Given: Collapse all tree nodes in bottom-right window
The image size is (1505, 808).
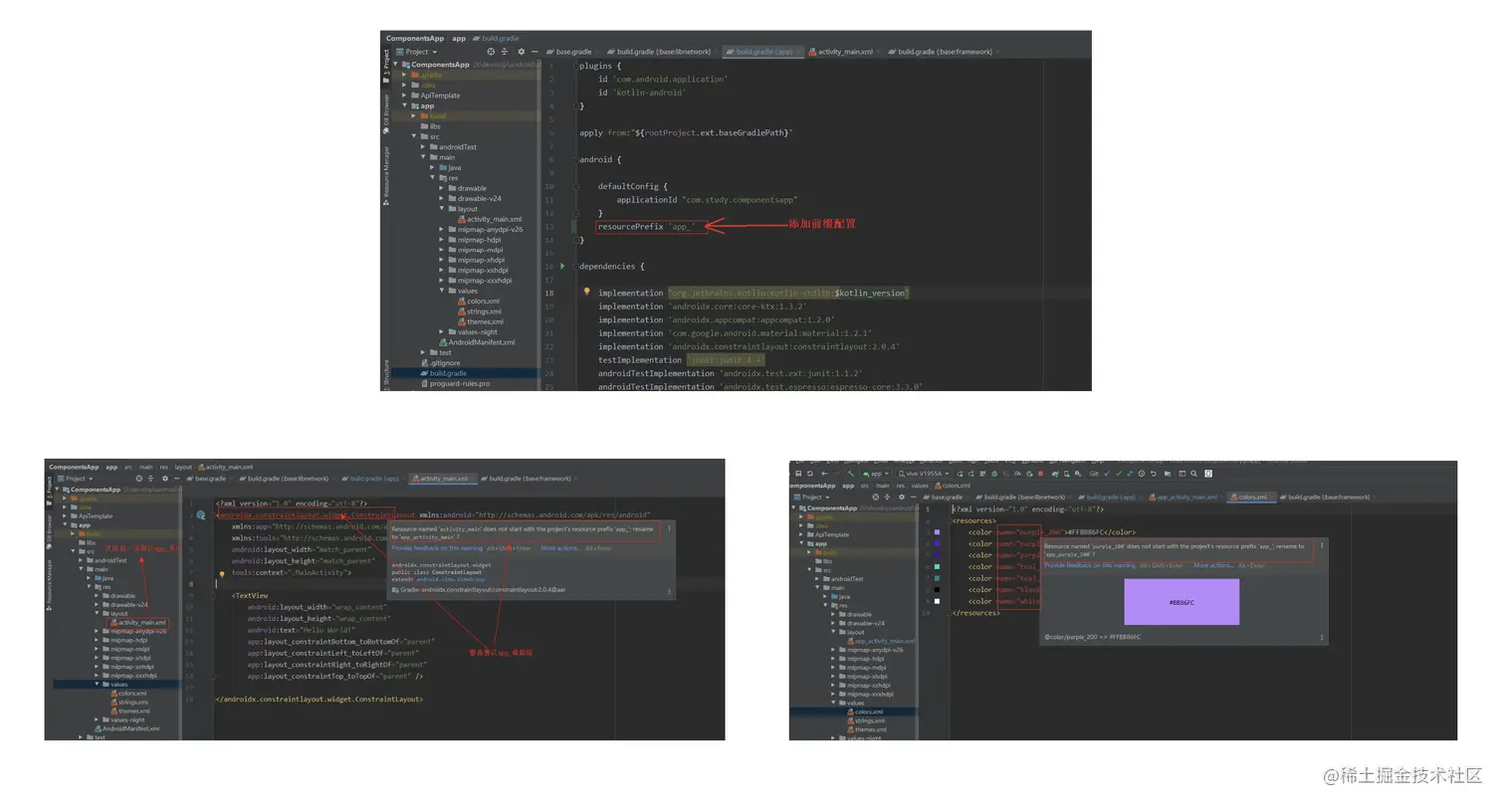Looking at the screenshot, I should click(x=888, y=497).
